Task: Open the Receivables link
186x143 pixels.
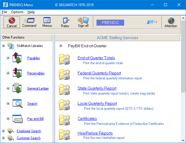Action: coord(36,73)
